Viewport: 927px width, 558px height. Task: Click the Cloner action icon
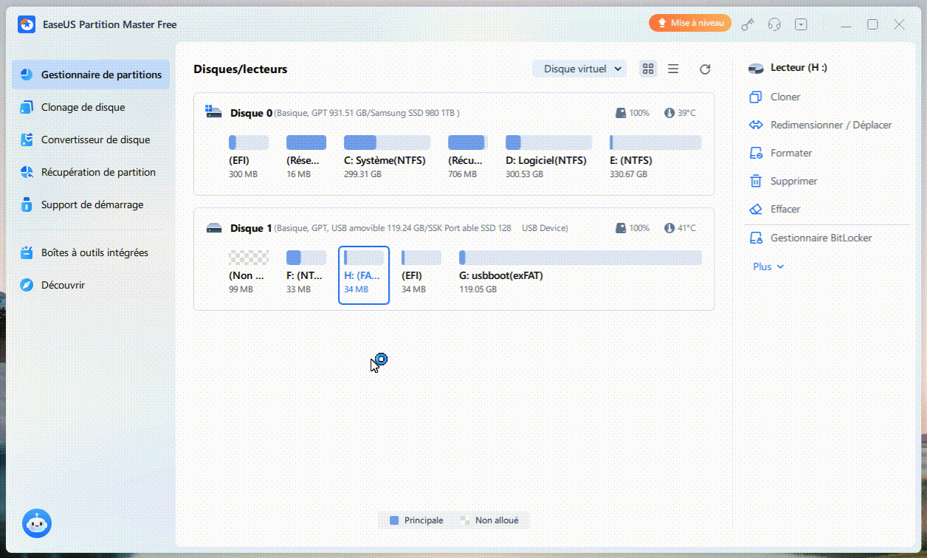[755, 97]
